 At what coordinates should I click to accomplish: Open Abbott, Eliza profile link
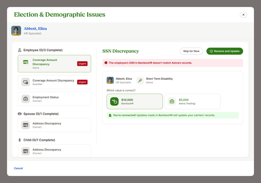[35, 28]
